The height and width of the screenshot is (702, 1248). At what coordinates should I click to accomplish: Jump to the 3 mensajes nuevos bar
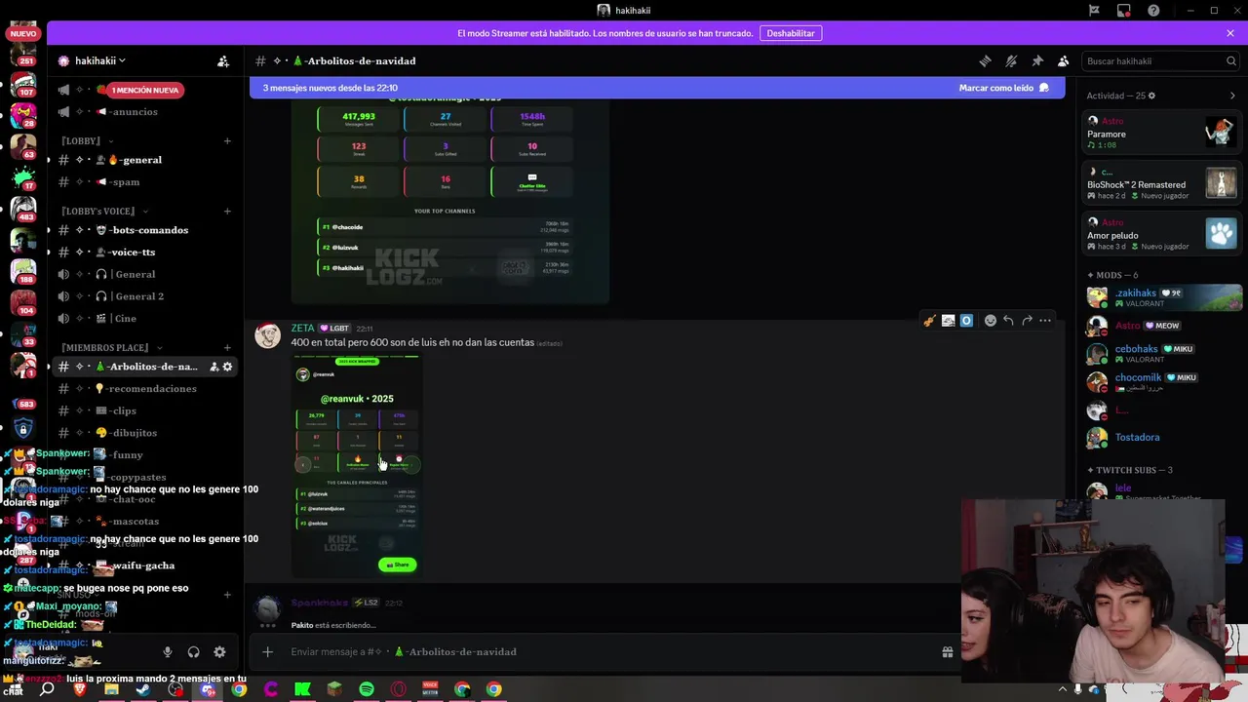point(657,88)
